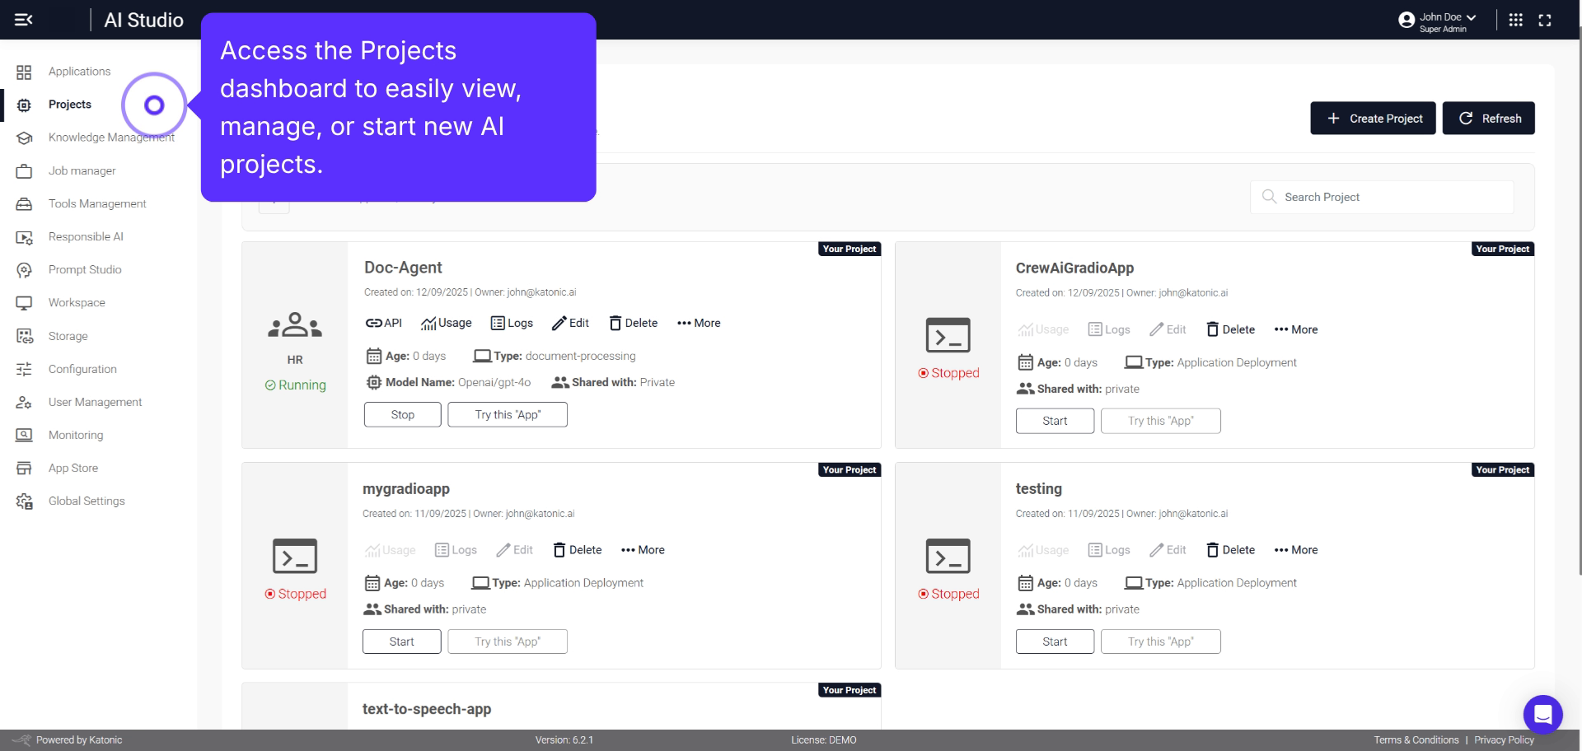Screen dimensions: 1582x751
Task: Expand More options for CrewAiGradioApp
Action: (x=1295, y=329)
